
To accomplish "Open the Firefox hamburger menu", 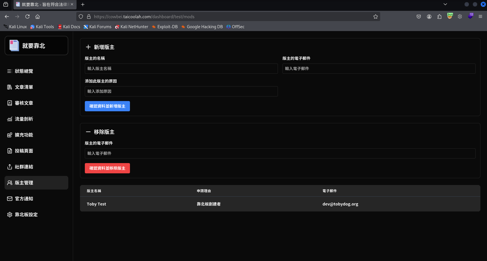I will click(x=480, y=17).
